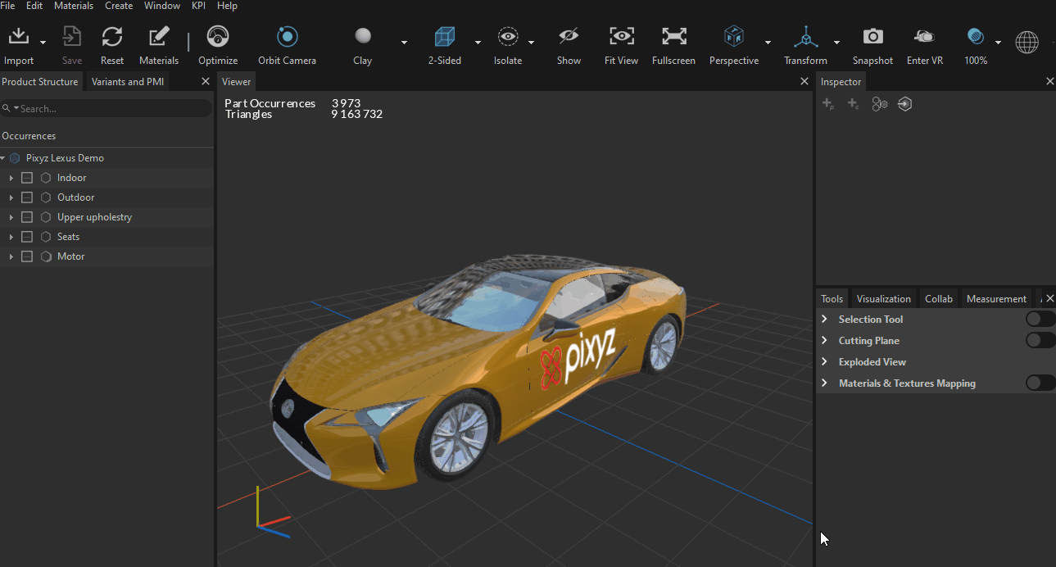Viewport: 1056px width, 567px height.
Task: Click the 100% resolution icon
Action: click(x=976, y=37)
